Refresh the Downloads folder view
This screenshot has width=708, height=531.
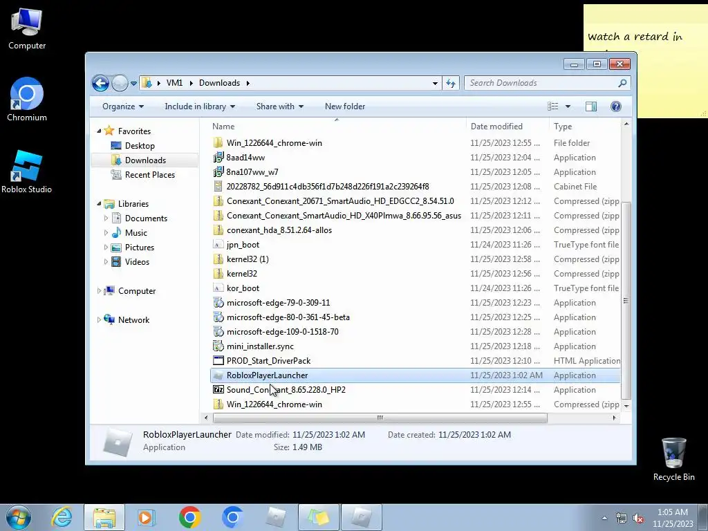(x=451, y=83)
